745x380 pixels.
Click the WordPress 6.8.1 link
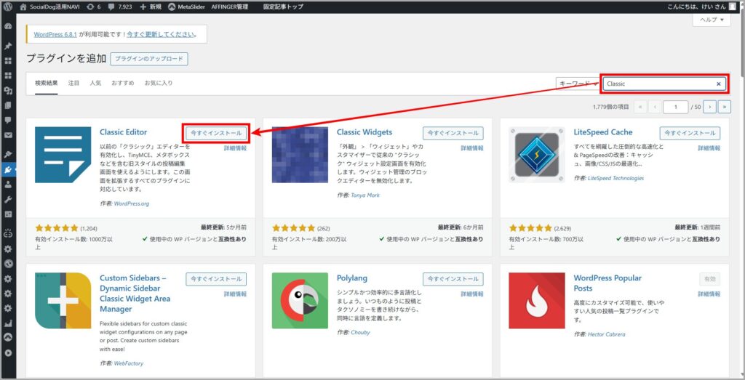(x=55, y=35)
